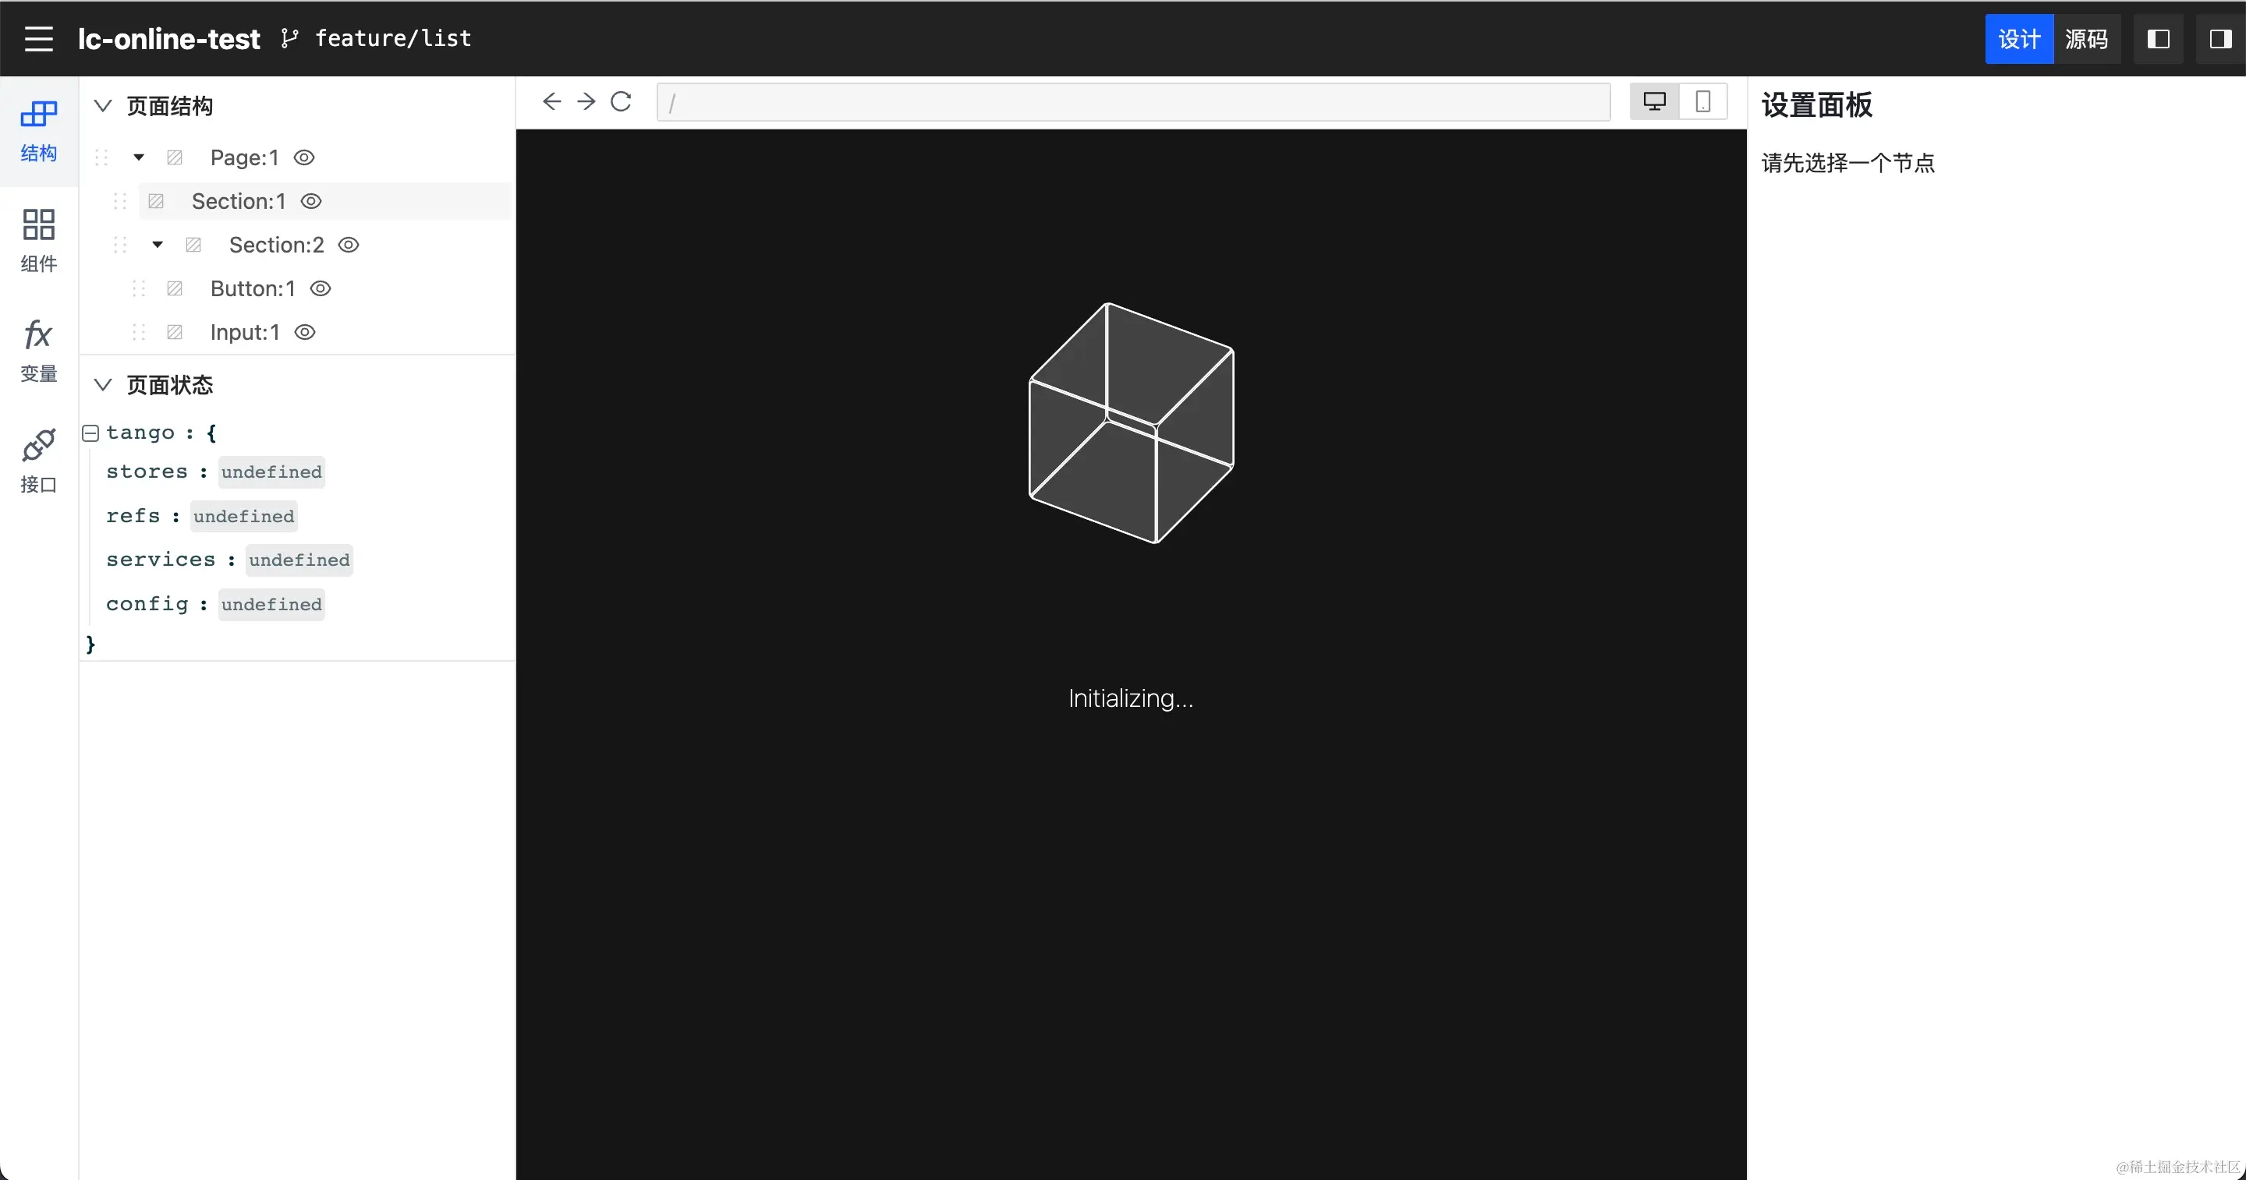The height and width of the screenshot is (1180, 2246).
Task: Toggle visibility of the Section:1 node
Action: [x=311, y=201]
